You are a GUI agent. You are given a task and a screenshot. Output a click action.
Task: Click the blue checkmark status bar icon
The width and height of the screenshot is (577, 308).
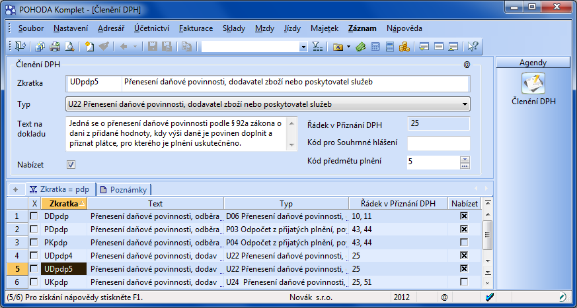(x=490, y=297)
